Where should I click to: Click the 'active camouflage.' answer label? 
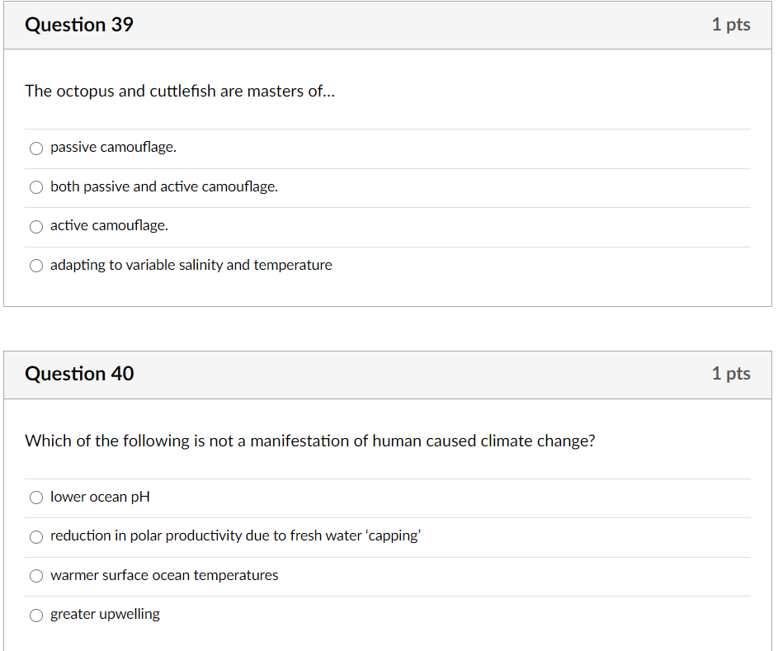(109, 225)
